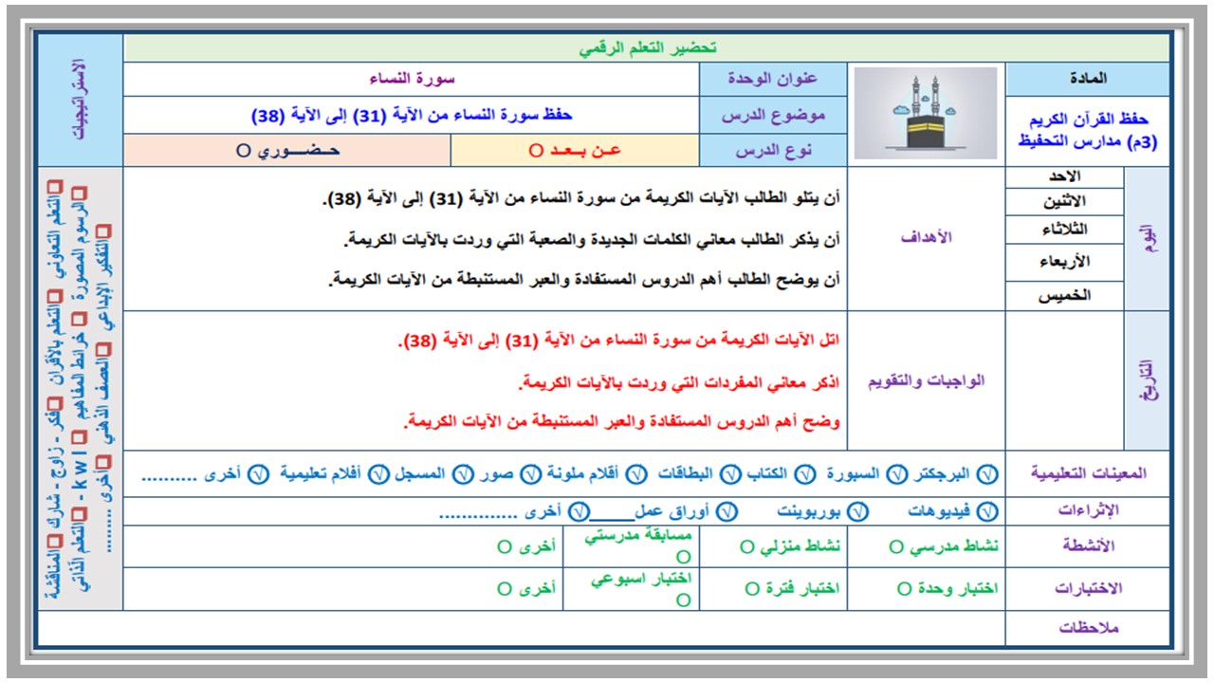Click the Kaaba mosque image
The image size is (1214, 683).
click(x=926, y=113)
